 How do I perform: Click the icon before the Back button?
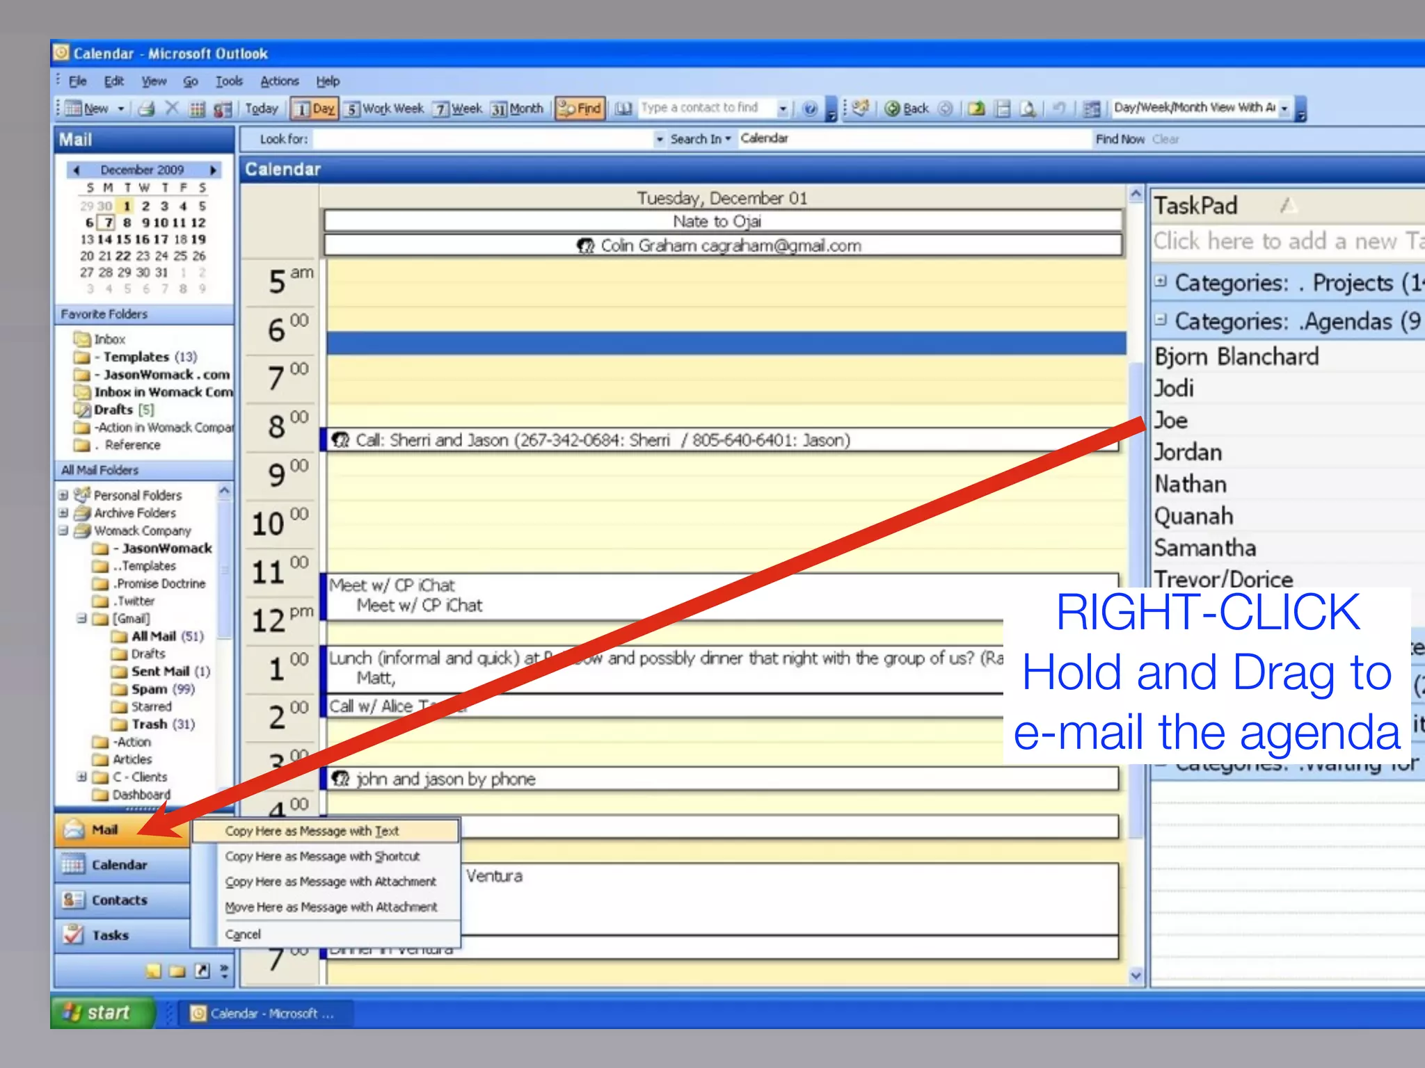(x=861, y=108)
